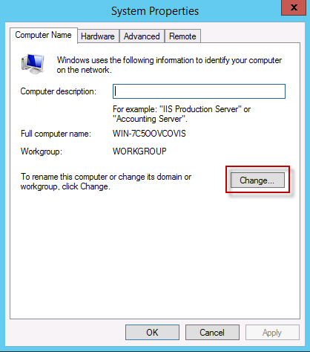This screenshot has width=310, height=352.
Task: Click the Windows network identification description text
Action: click(169, 65)
